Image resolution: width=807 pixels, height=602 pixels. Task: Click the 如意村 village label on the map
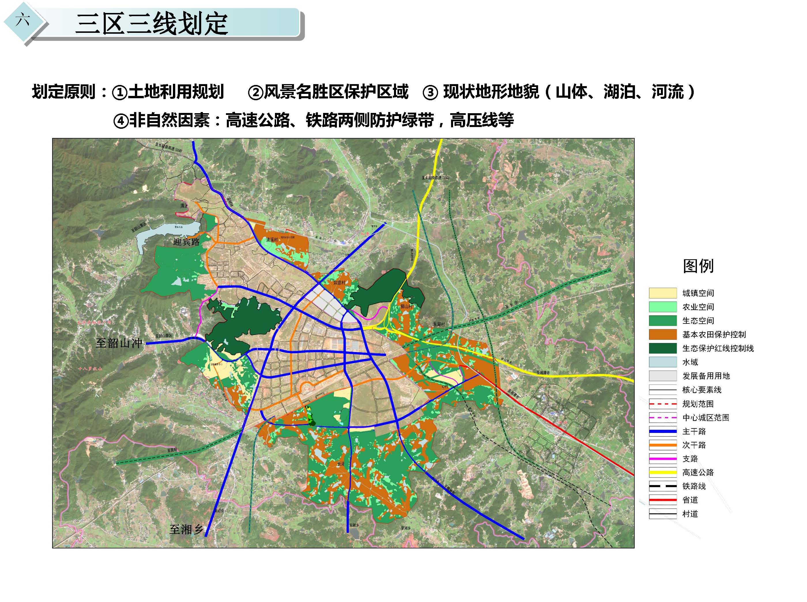coord(339,282)
